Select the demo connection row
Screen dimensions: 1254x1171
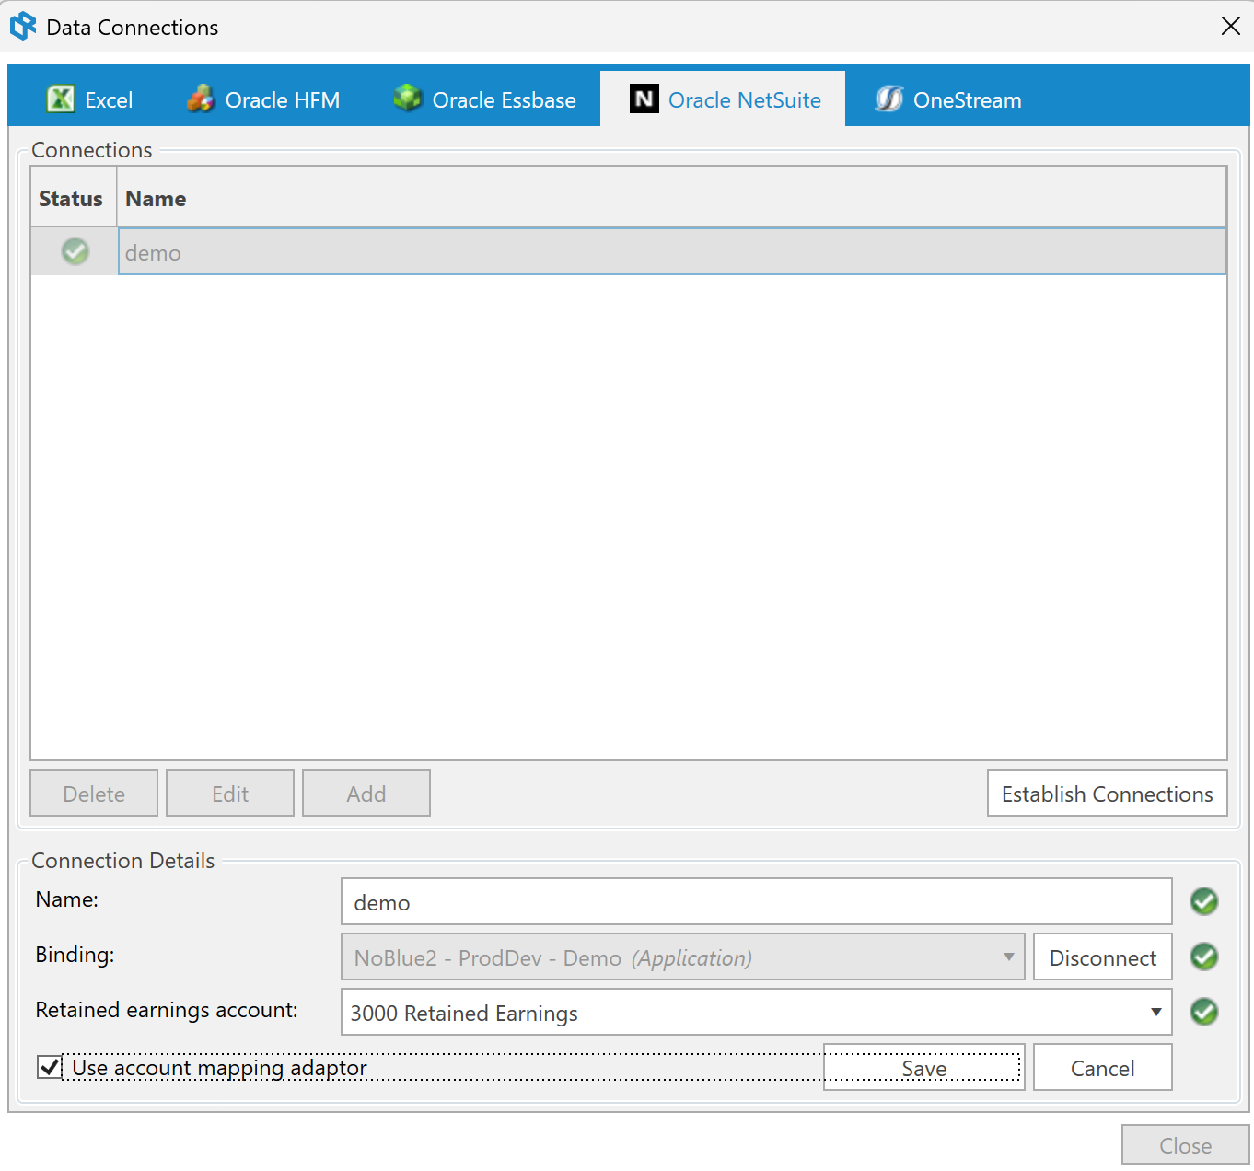(628, 251)
